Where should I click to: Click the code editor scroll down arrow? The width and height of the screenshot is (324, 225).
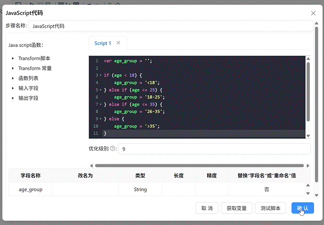pyautogui.click(x=308, y=136)
